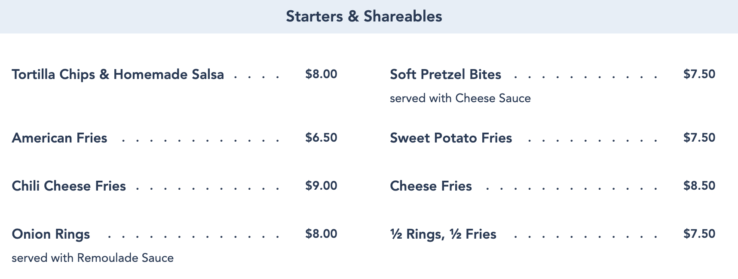
Task: Choose the Sweet Potato Fries item
Action: tap(451, 138)
